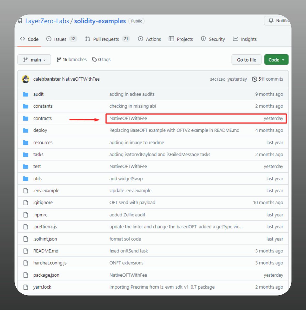Open the LayerZero-Labs organization link
306x310 pixels.
pos(47,21)
